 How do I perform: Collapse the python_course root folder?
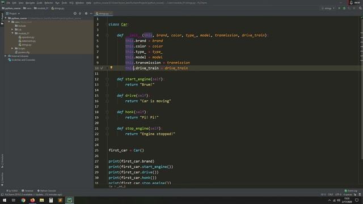6,18
